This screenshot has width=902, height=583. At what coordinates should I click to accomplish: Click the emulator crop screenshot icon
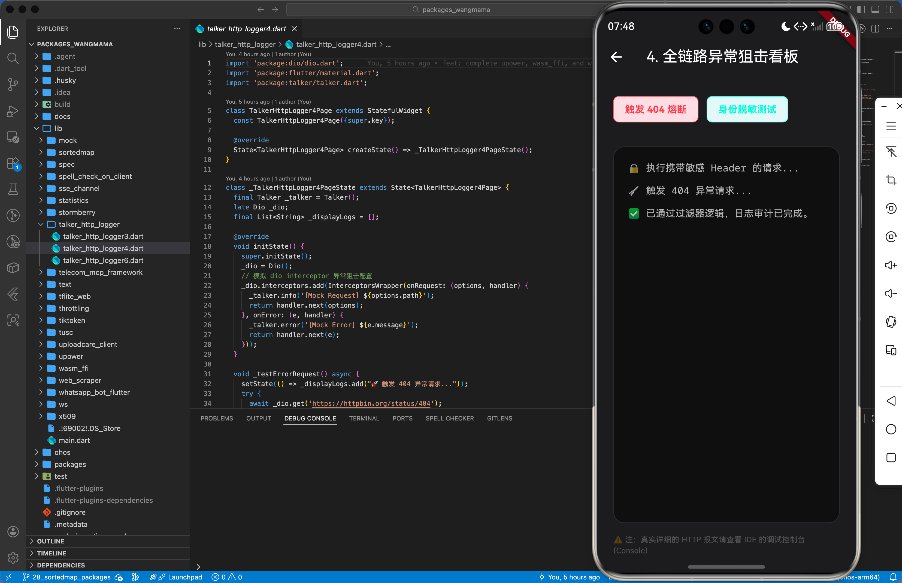tap(891, 180)
